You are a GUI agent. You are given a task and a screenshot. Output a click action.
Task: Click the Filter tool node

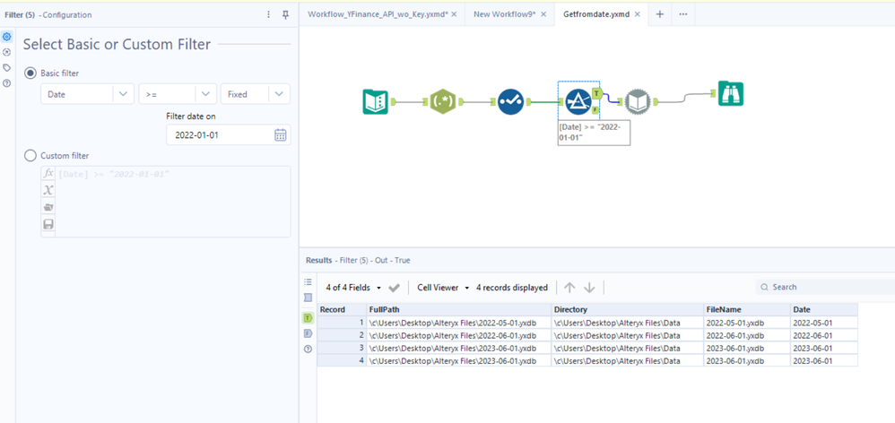[x=578, y=102]
